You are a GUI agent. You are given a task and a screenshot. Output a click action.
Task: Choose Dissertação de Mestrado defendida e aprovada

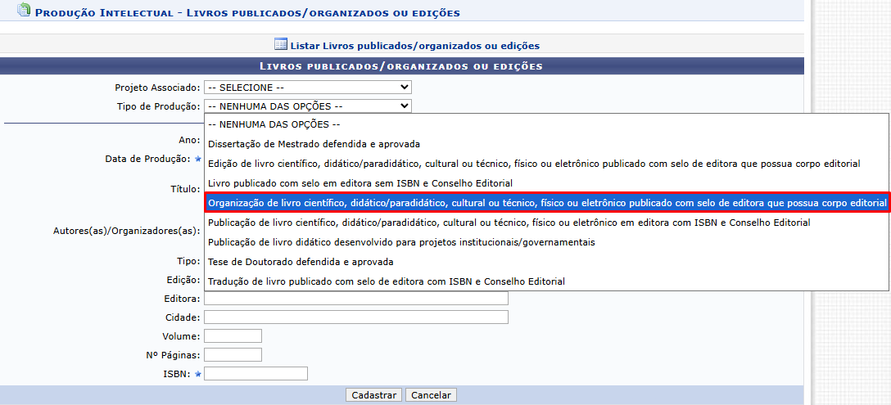547,144
